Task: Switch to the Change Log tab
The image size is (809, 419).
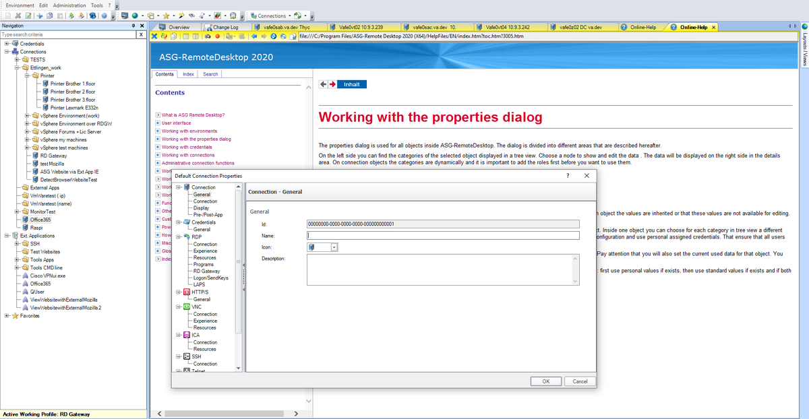Action: click(x=225, y=27)
